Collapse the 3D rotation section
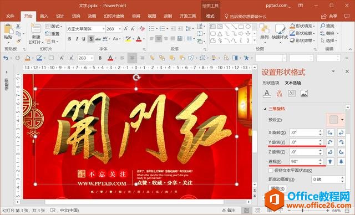Image resolution: width=355 pixels, height=215 pixels. (x=265, y=109)
